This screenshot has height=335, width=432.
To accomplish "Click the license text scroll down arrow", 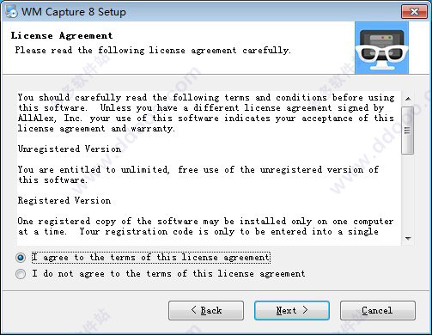I will point(408,238).
